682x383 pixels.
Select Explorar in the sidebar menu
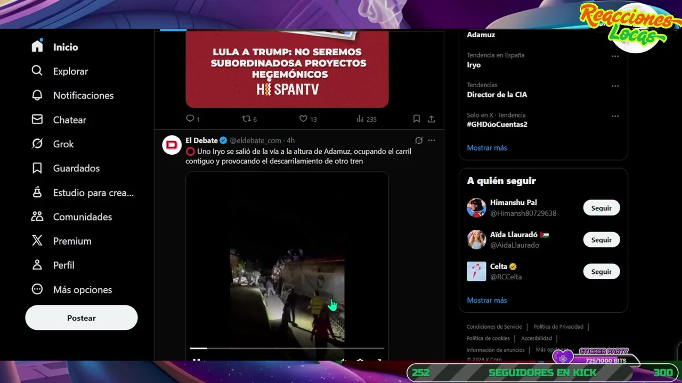point(70,71)
